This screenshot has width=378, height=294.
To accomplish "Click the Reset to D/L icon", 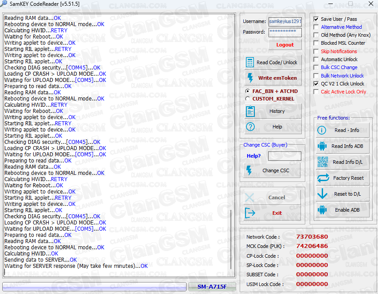I will pos(322,194).
